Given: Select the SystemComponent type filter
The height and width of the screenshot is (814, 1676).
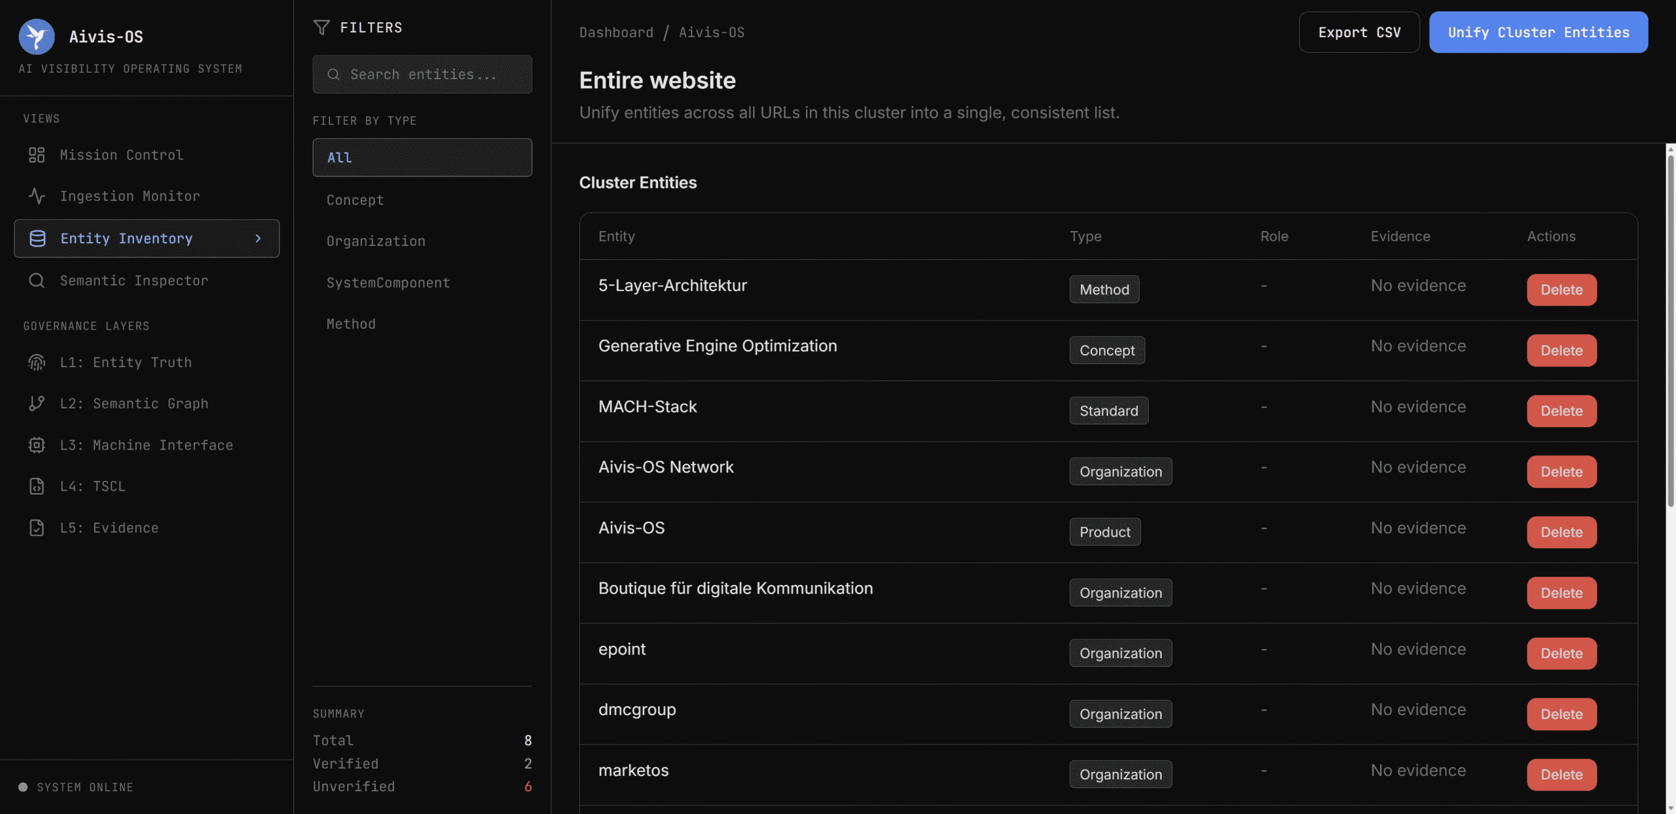Looking at the screenshot, I should click(388, 283).
